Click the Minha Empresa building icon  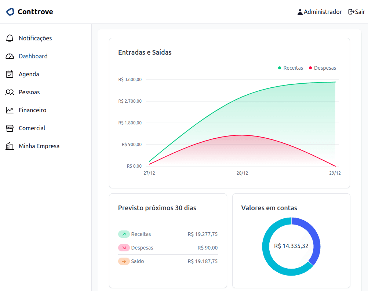click(x=10, y=146)
